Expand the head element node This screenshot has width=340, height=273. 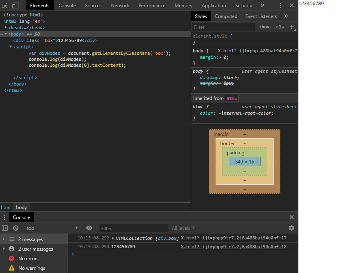click(6, 28)
